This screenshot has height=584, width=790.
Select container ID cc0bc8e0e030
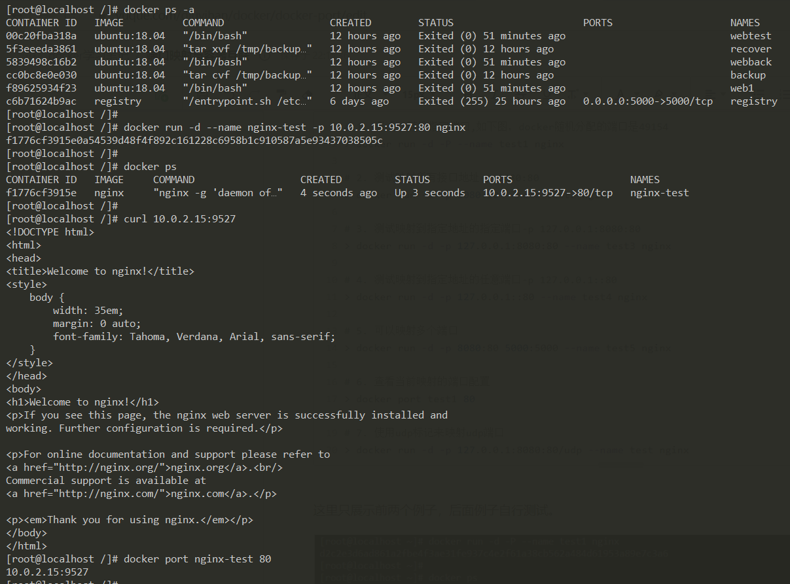tap(41, 75)
